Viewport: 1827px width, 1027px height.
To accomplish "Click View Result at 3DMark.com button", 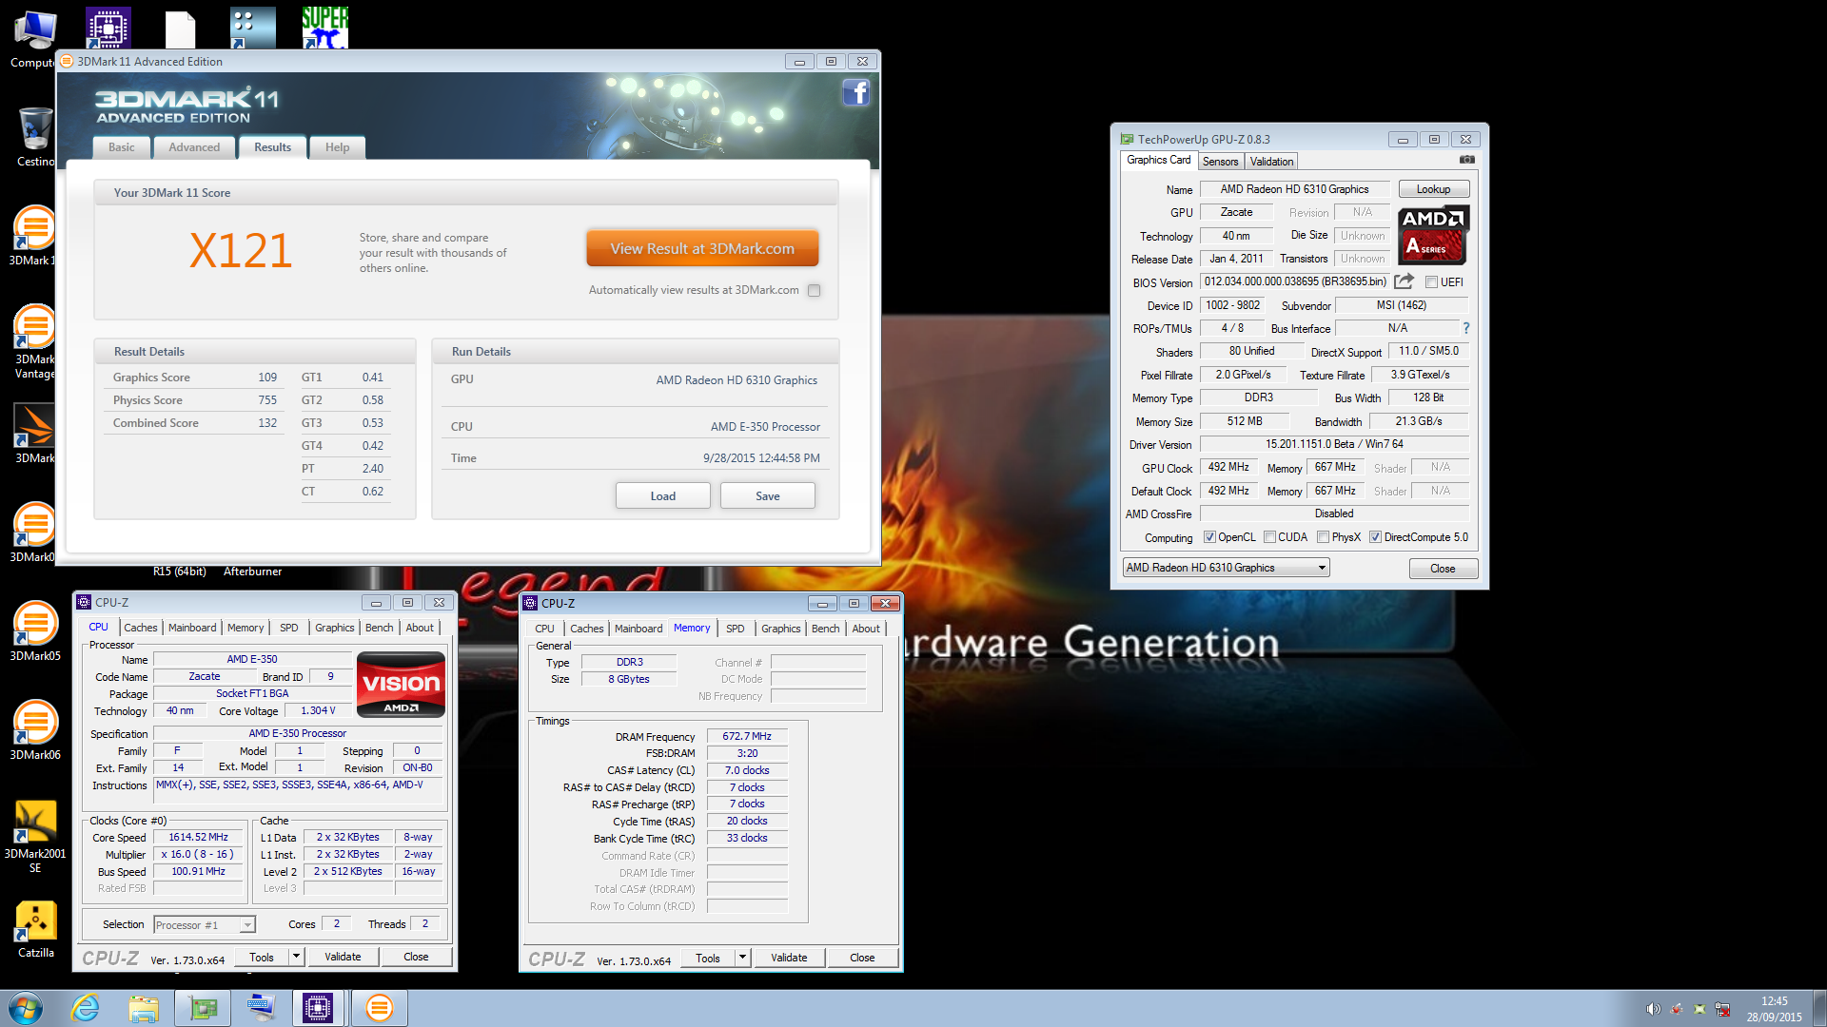I will 702,249.
